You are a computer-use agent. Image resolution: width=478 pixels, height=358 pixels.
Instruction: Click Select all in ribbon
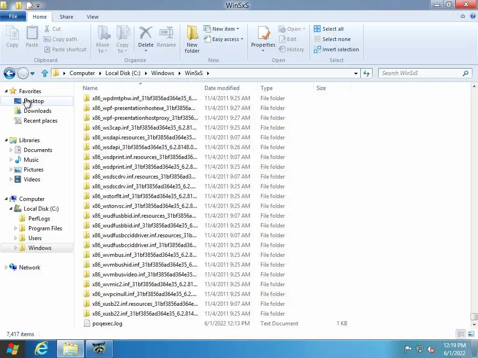point(329,29)
